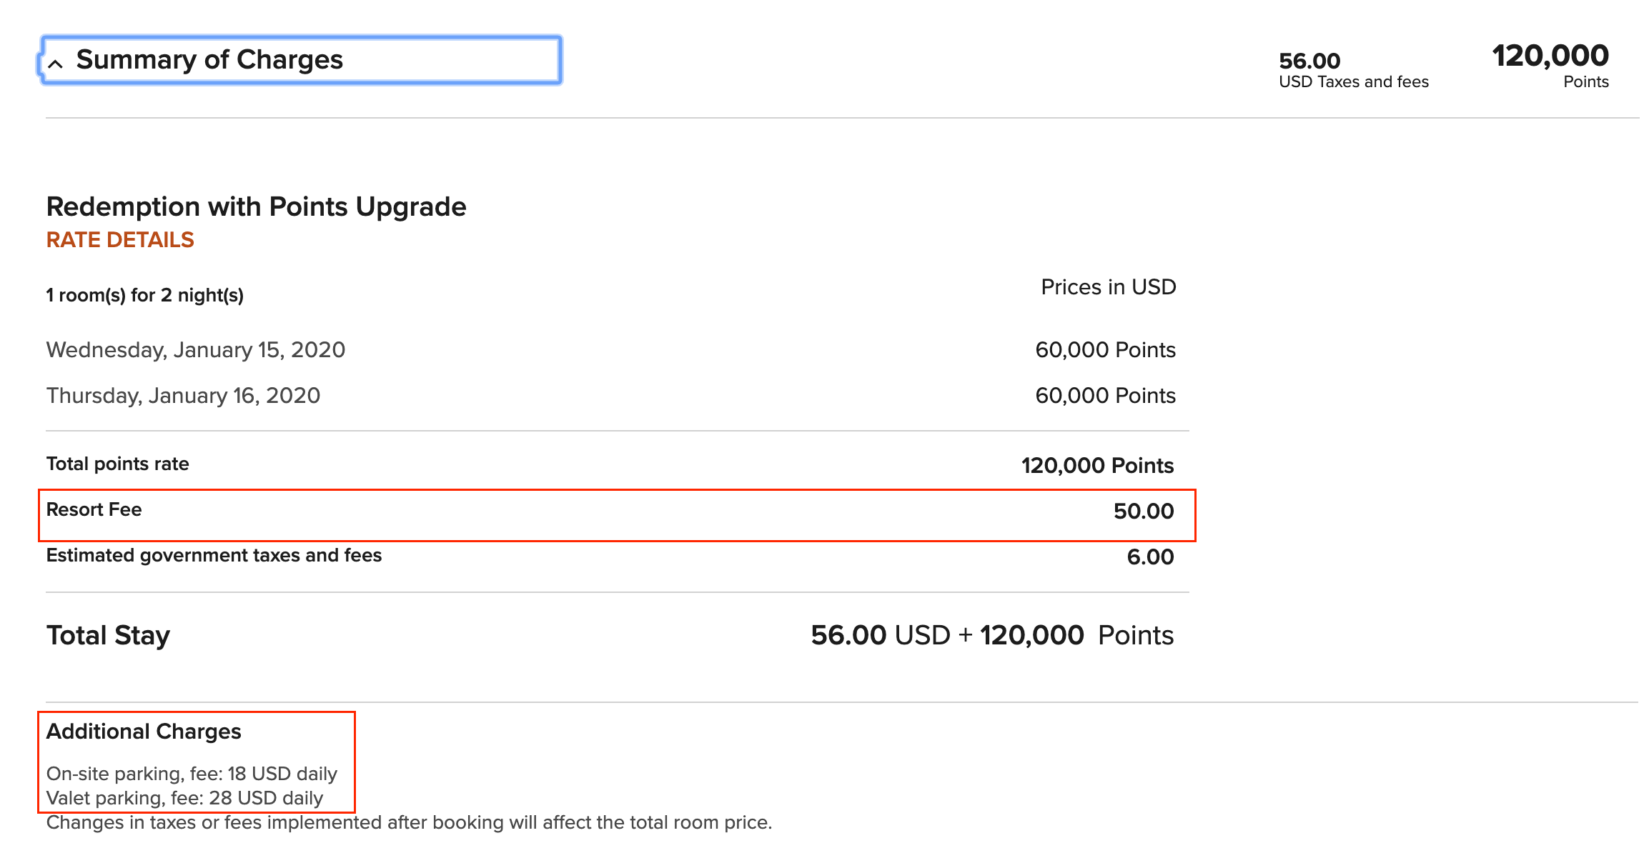Click the Estimated government taxes and fees label
The height and width of the screenshot is (853, 1644).
(x=214, y=556)
